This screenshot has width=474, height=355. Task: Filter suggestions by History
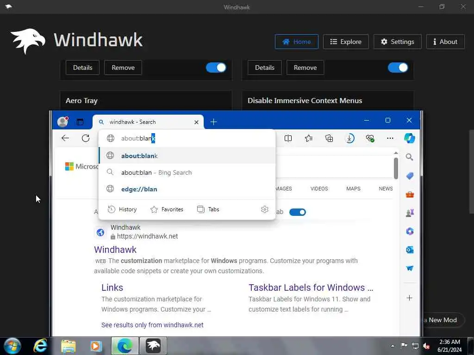(x=122, y=209)
